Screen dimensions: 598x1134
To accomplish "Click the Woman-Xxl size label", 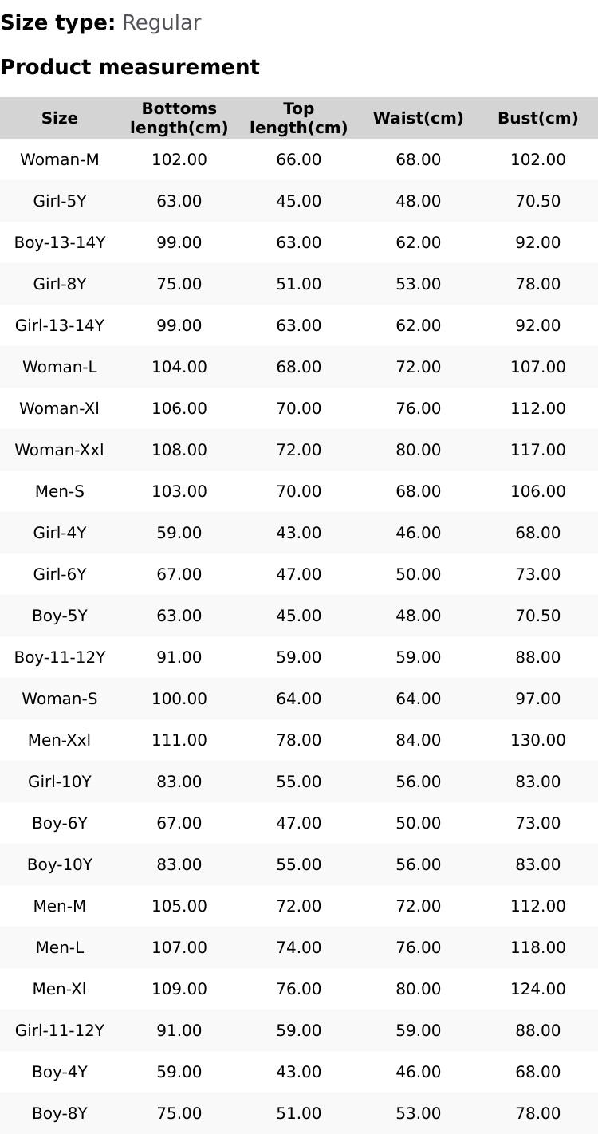I will tap(60, 450).
